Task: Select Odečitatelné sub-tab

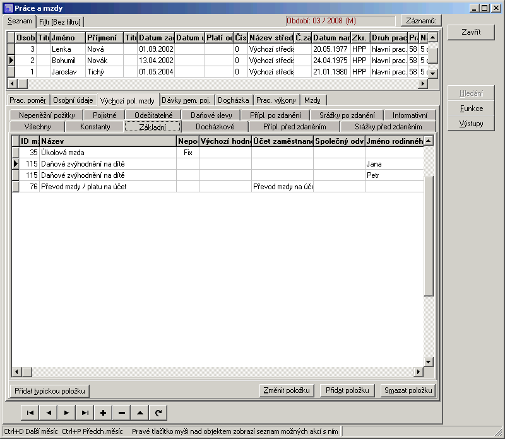Action: (153, 115)
